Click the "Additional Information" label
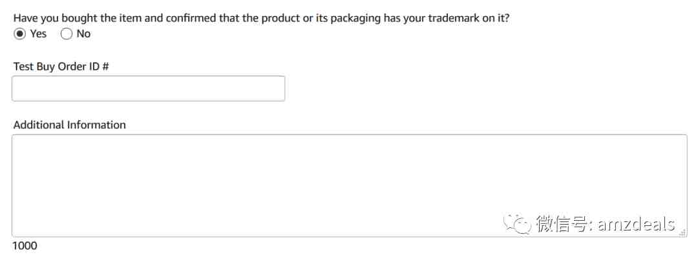 pos(69,125)
